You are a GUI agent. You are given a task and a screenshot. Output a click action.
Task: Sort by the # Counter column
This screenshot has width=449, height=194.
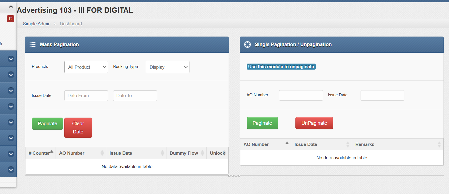(41, 153)
